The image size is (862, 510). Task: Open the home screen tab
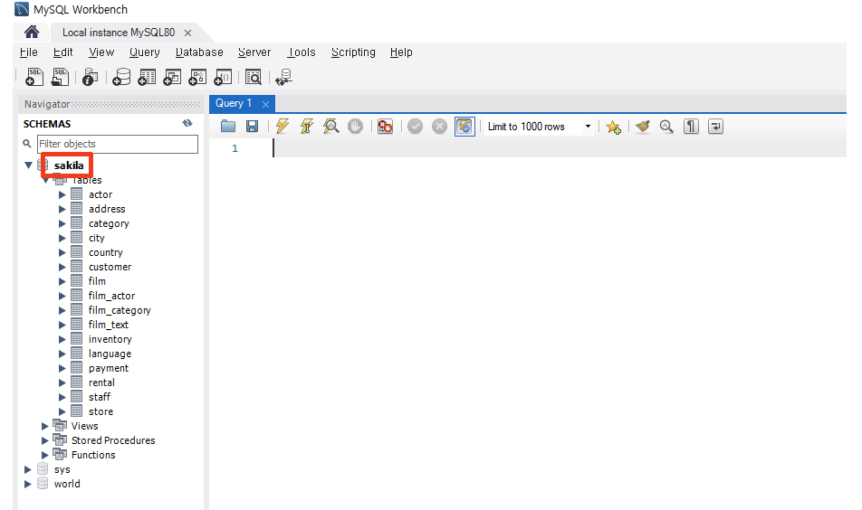32,33
